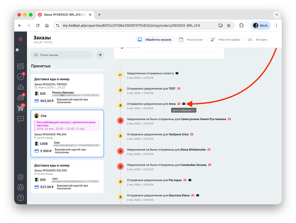
Task: Reload the page
Action: (38, 25)
